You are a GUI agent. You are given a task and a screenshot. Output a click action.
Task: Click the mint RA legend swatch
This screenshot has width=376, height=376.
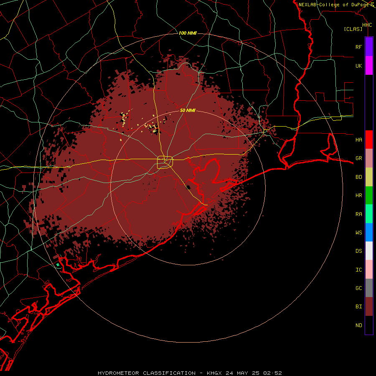pyautogui.click(x=369, y=214)
